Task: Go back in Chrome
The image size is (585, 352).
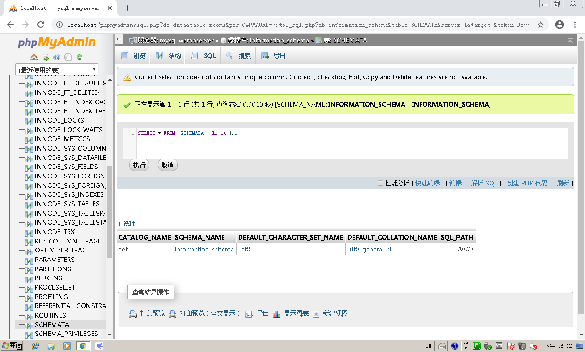Action: tap(10, 25)
